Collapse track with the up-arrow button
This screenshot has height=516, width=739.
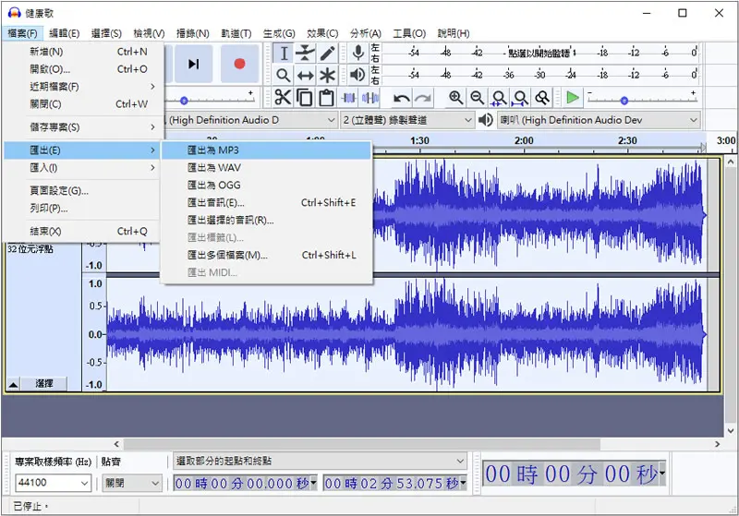click(13, 384)
